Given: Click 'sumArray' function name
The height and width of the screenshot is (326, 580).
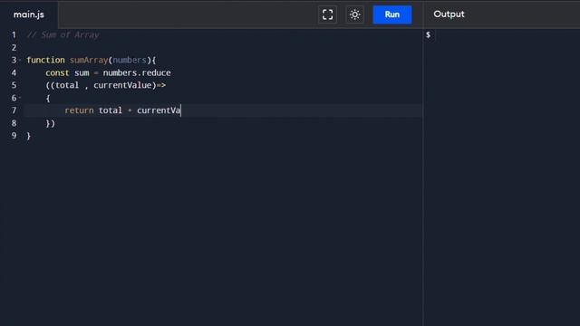Looking at the screenshot, I should click(x=89, y=60).
